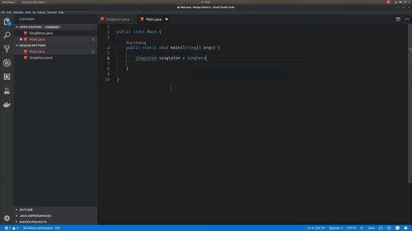This screenshot has height=231, width=412.
Task: Open the Test flask view in activity bar
Action: click(7, 91)
